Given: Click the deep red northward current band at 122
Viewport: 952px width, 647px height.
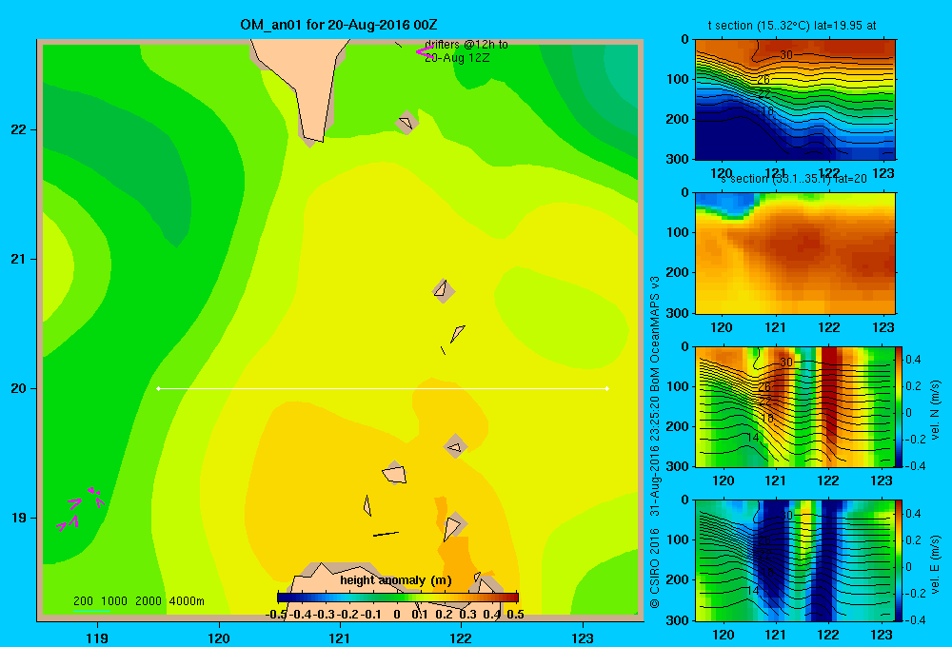Looking at the screenshot, I should click(829, 401).
